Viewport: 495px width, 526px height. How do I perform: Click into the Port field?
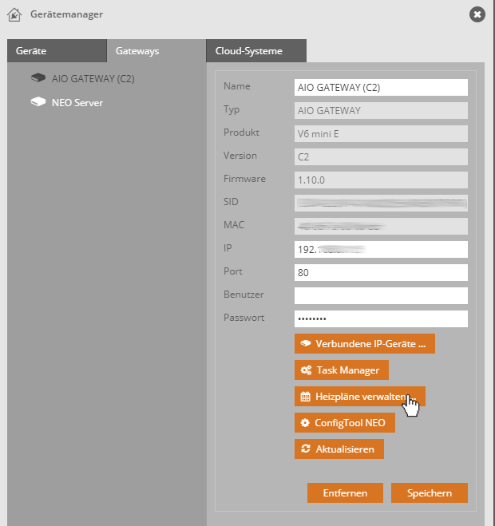tap(381, 272)
